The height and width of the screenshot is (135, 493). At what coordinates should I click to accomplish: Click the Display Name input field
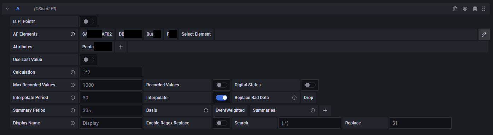(x=111, y=123)
